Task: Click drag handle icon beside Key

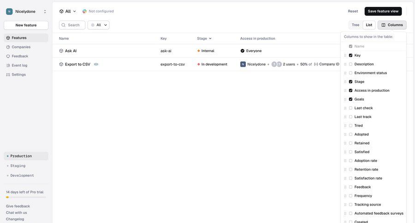Action: click(345, 56)
